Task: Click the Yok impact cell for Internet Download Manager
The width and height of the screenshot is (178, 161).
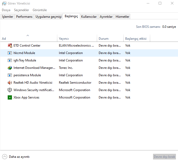Action: (x=128, y=68)
